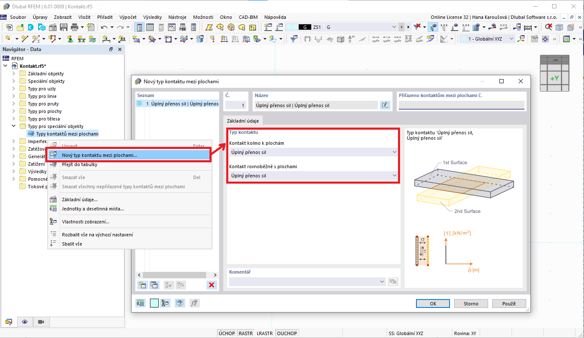Click the dimension tool icon
Screen dimensions: 584x338
(x=106, y=39)
